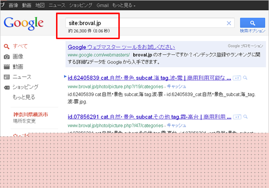Open ショッピング in the top black bar
This screenshot has height=188, width=269.
pos(81,5)
